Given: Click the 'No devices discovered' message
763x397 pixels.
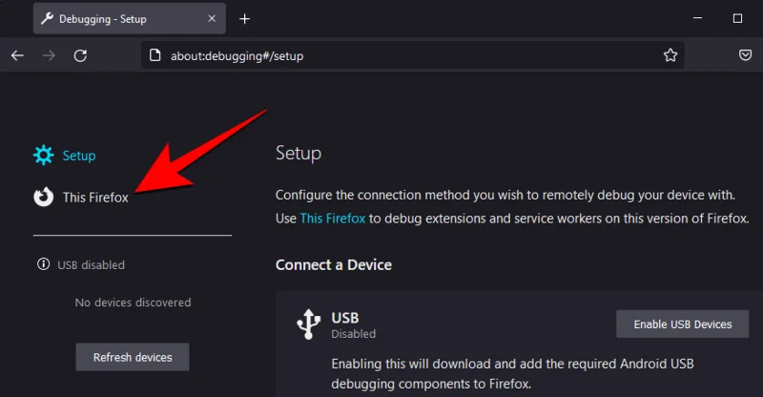Looking at the screenshot, I should [x=133, y=303].
